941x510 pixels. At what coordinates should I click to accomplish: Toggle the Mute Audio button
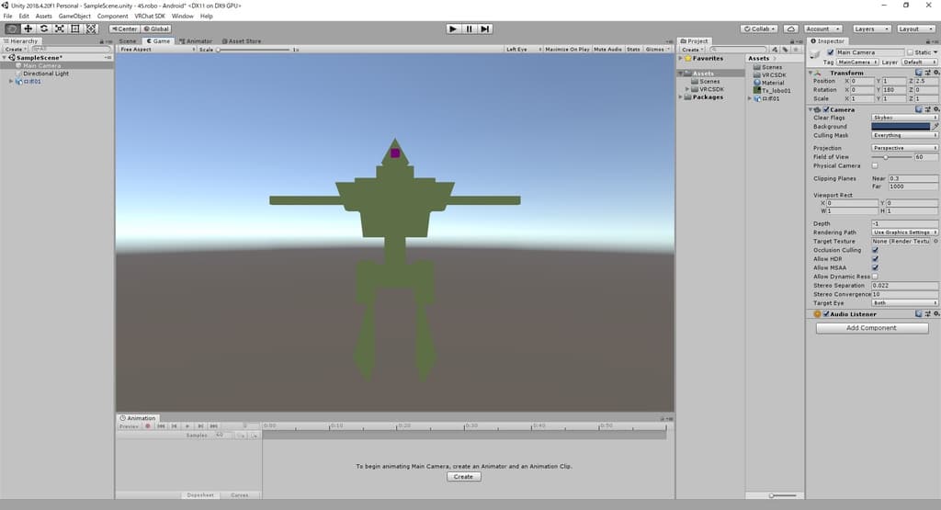608,50
